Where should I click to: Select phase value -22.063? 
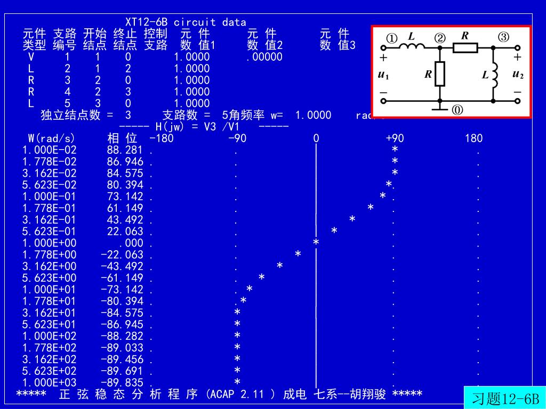[122, 255]
